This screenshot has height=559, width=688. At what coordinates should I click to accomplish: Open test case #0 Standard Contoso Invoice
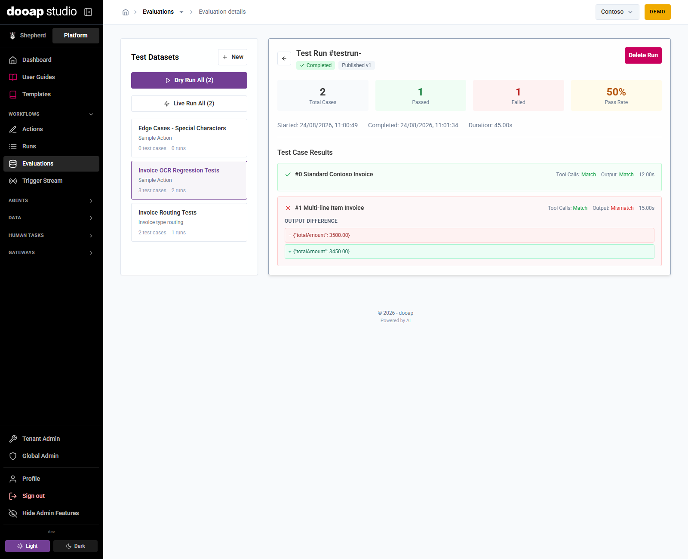click(470, 177)
